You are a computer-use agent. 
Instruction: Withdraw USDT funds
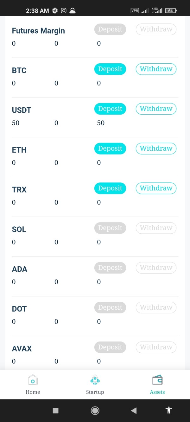pyautogui.click(x=156, y=109)
